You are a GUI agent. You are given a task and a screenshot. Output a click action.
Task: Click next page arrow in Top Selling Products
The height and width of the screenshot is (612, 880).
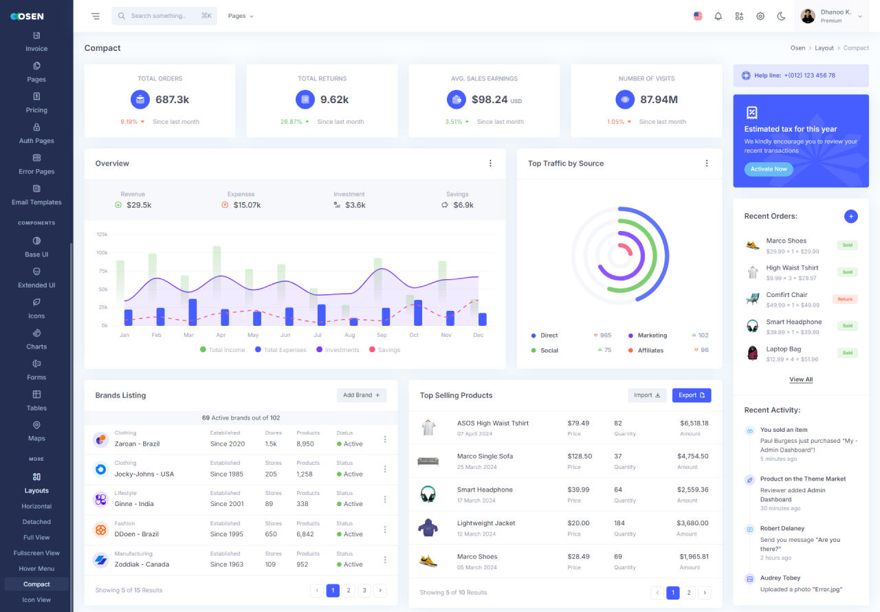coord(705,593)
